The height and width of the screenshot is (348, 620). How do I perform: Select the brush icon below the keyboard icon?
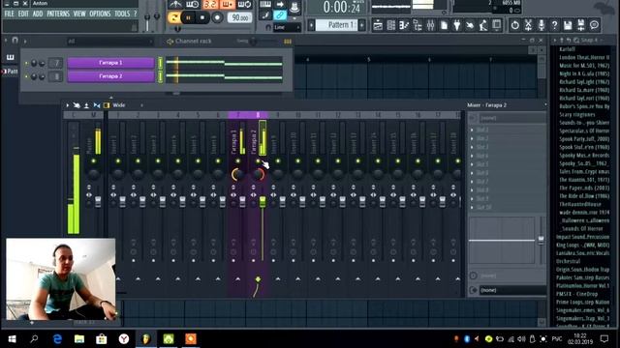click(x=265, y=15)
